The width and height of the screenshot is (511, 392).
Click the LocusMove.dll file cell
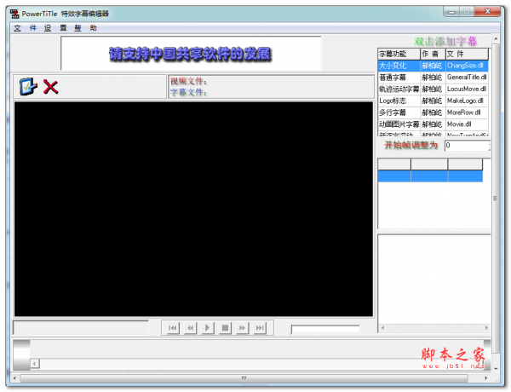coord(467,89)
